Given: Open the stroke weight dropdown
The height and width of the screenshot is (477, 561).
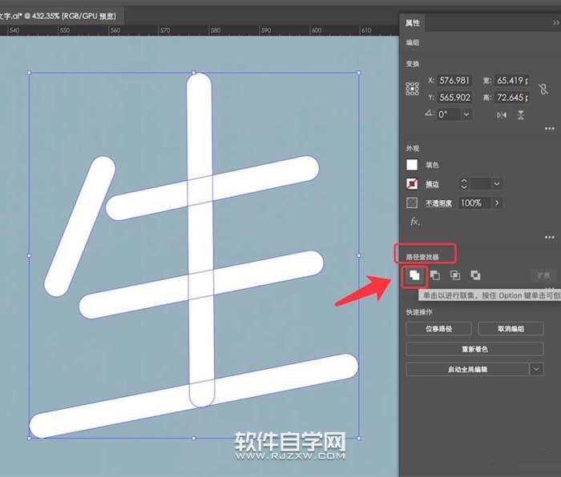Looking at the screenshot, I should tap(497, 183).
